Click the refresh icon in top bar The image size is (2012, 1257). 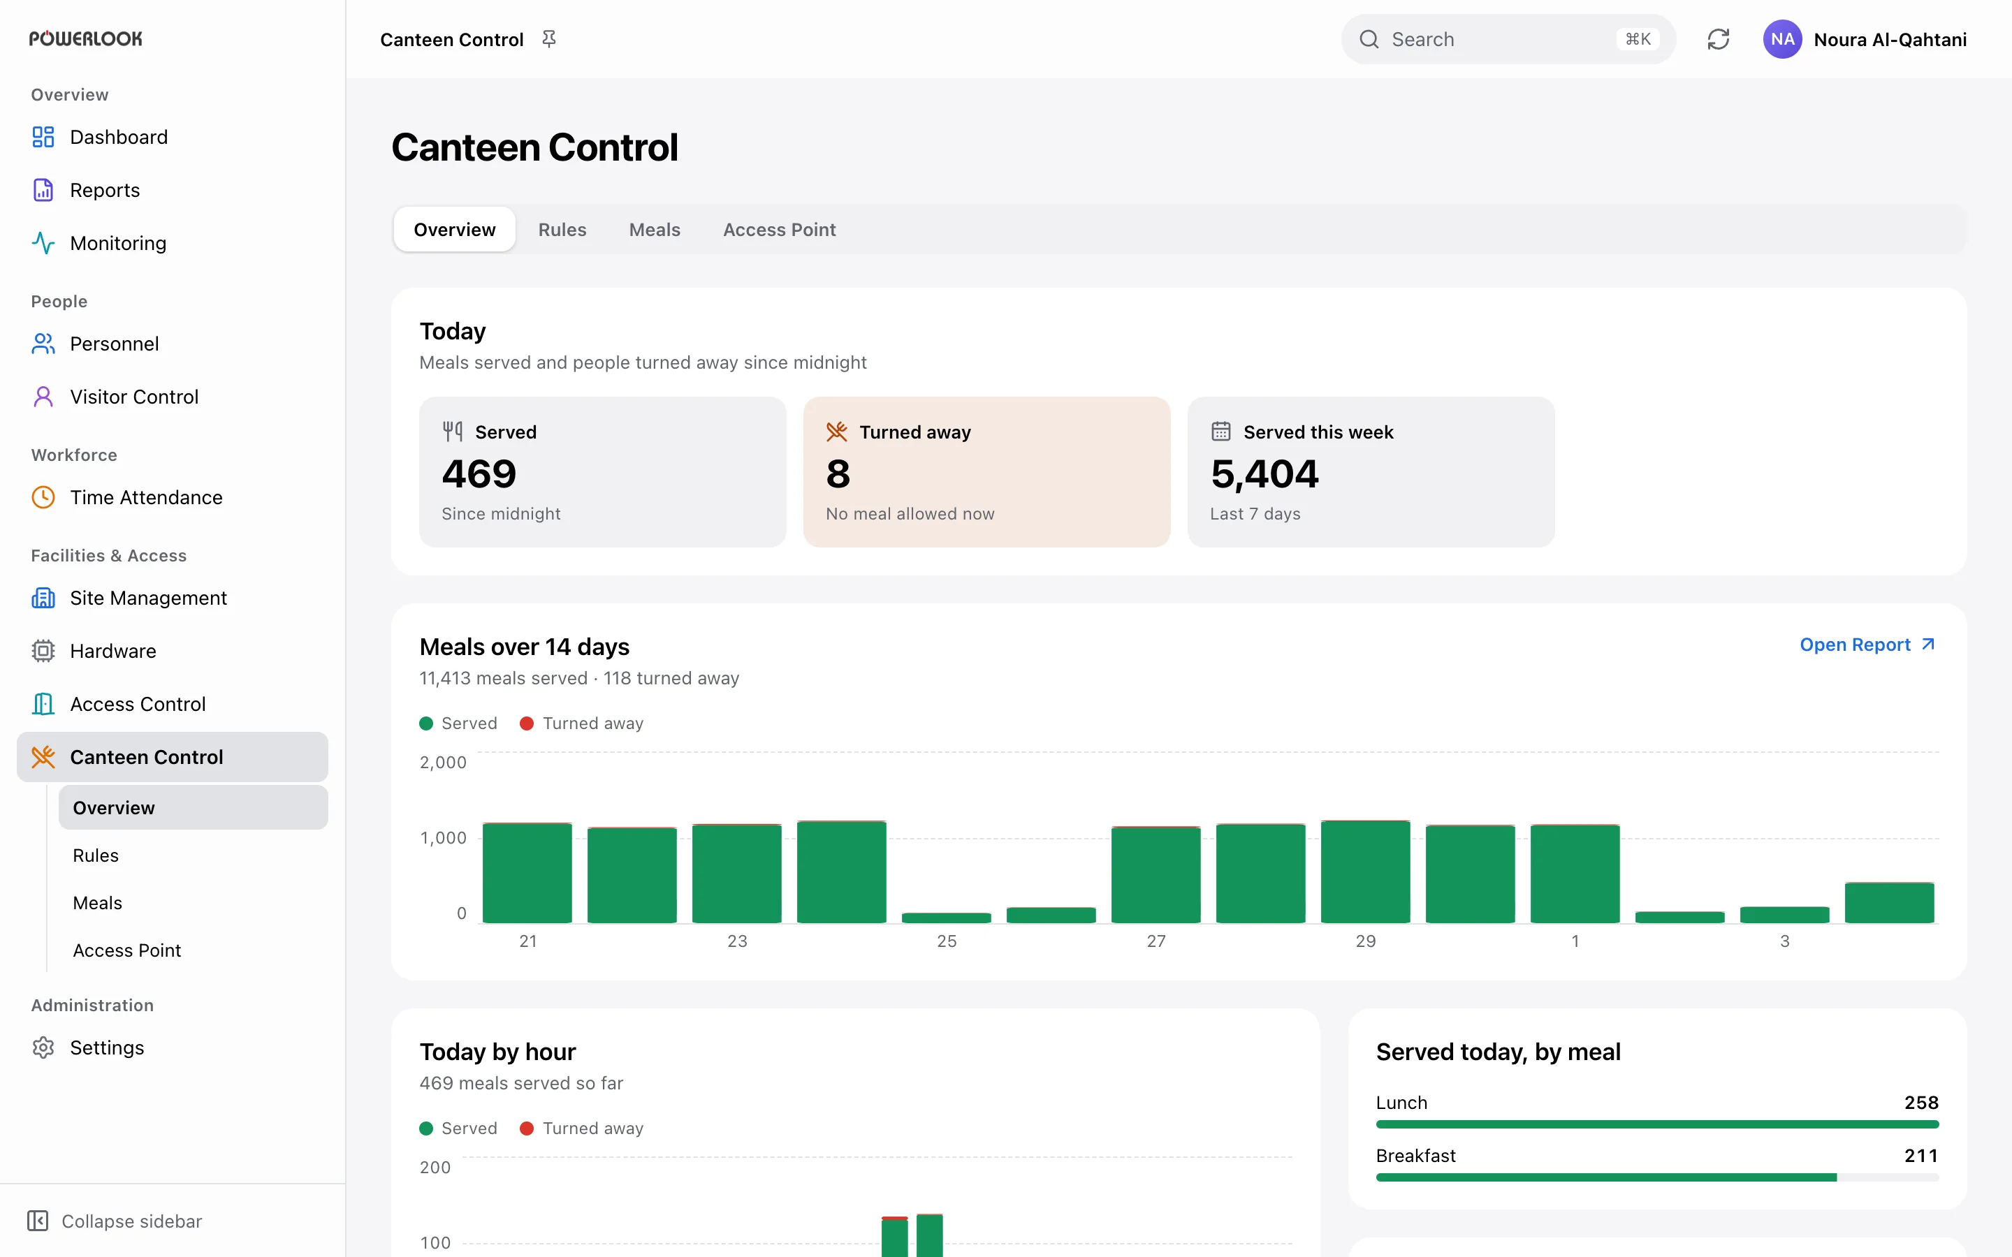tap(1719, 39)
